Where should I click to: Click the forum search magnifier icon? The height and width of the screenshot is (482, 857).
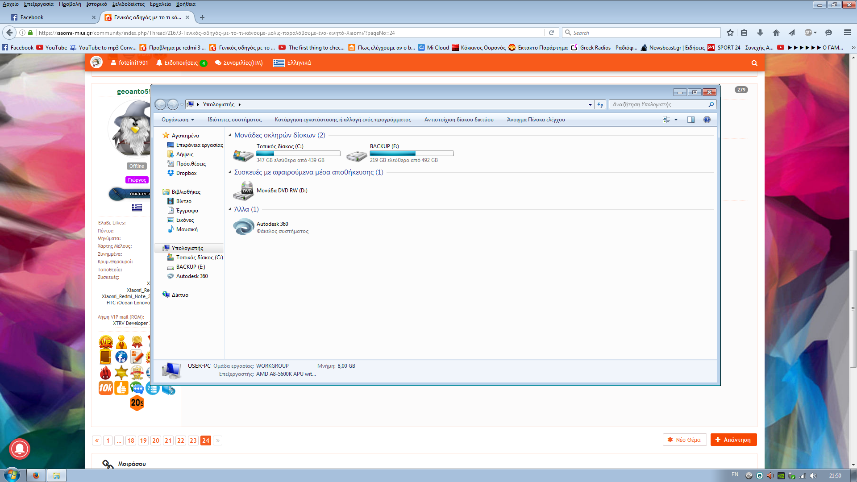[x=754, y=63]
